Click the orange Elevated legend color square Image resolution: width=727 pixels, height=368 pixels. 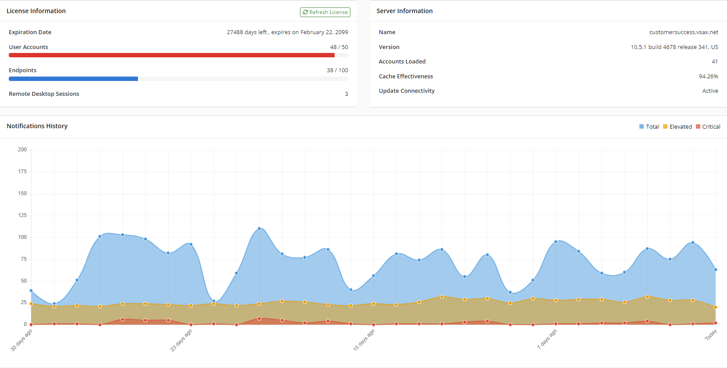pyautogui.click(x=665, y=127)
